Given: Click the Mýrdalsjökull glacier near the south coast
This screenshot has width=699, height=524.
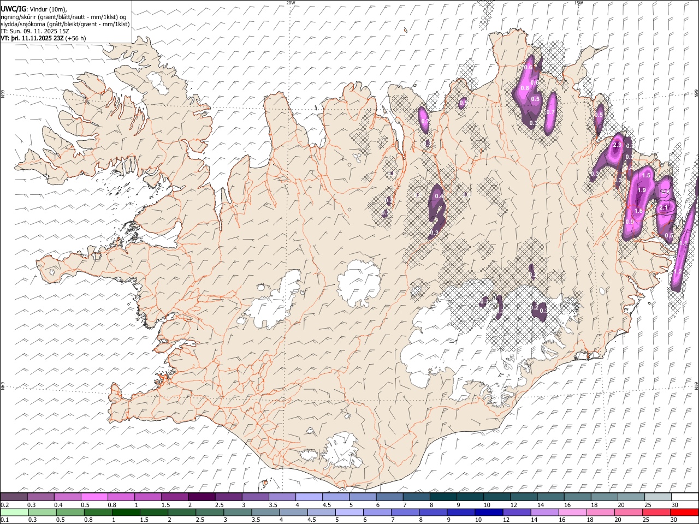Looking at the screenshot, I should pyautogui.click(x=342, y=450).
